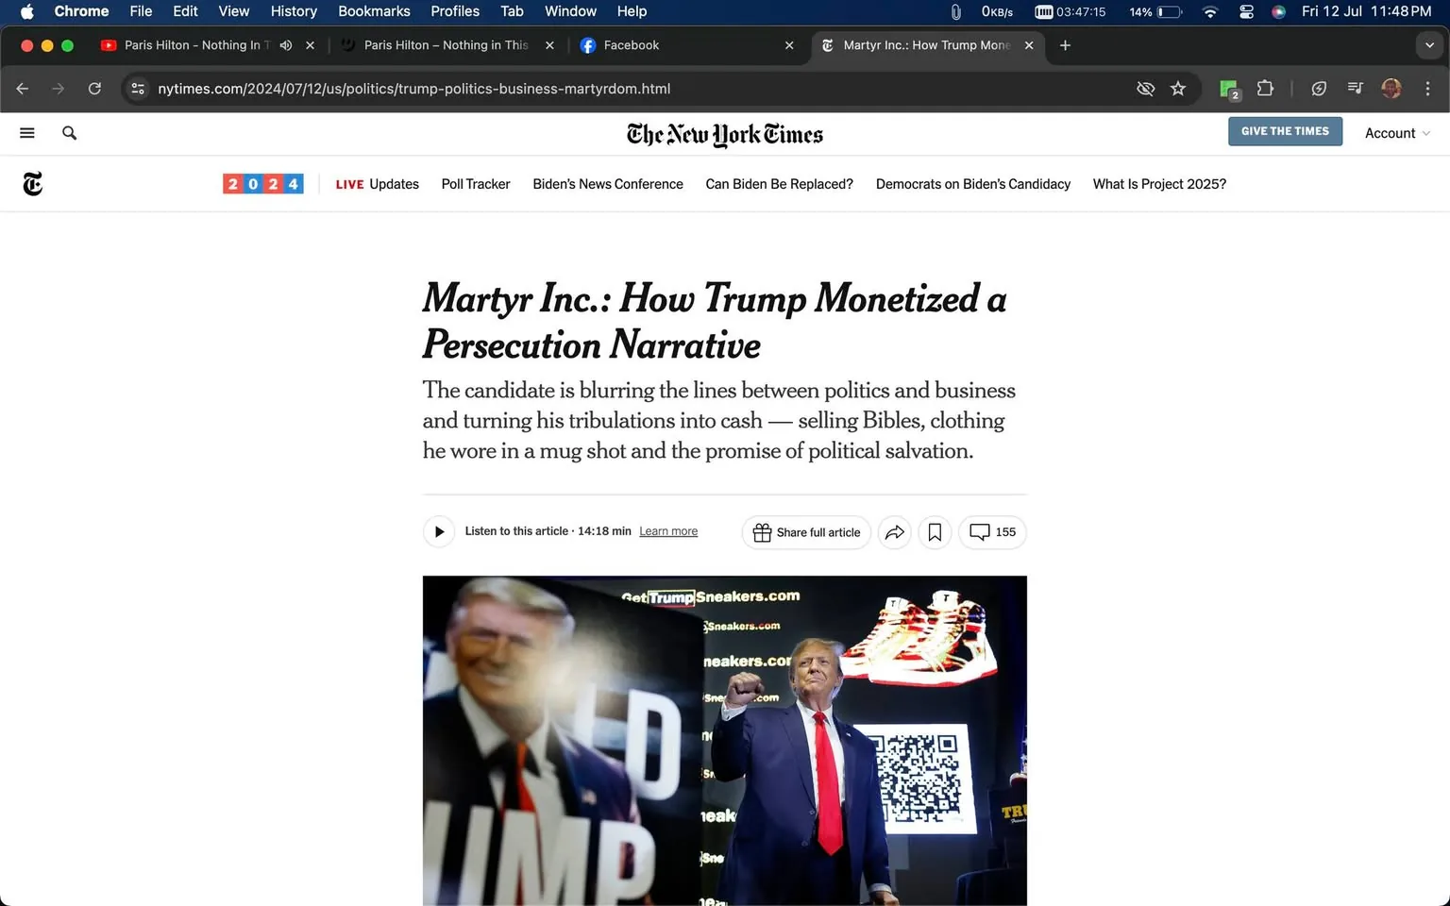Viewport: 1450px width, 906px height.
Task: Click the New York Times T logo
Action: [x=32, y=183]
